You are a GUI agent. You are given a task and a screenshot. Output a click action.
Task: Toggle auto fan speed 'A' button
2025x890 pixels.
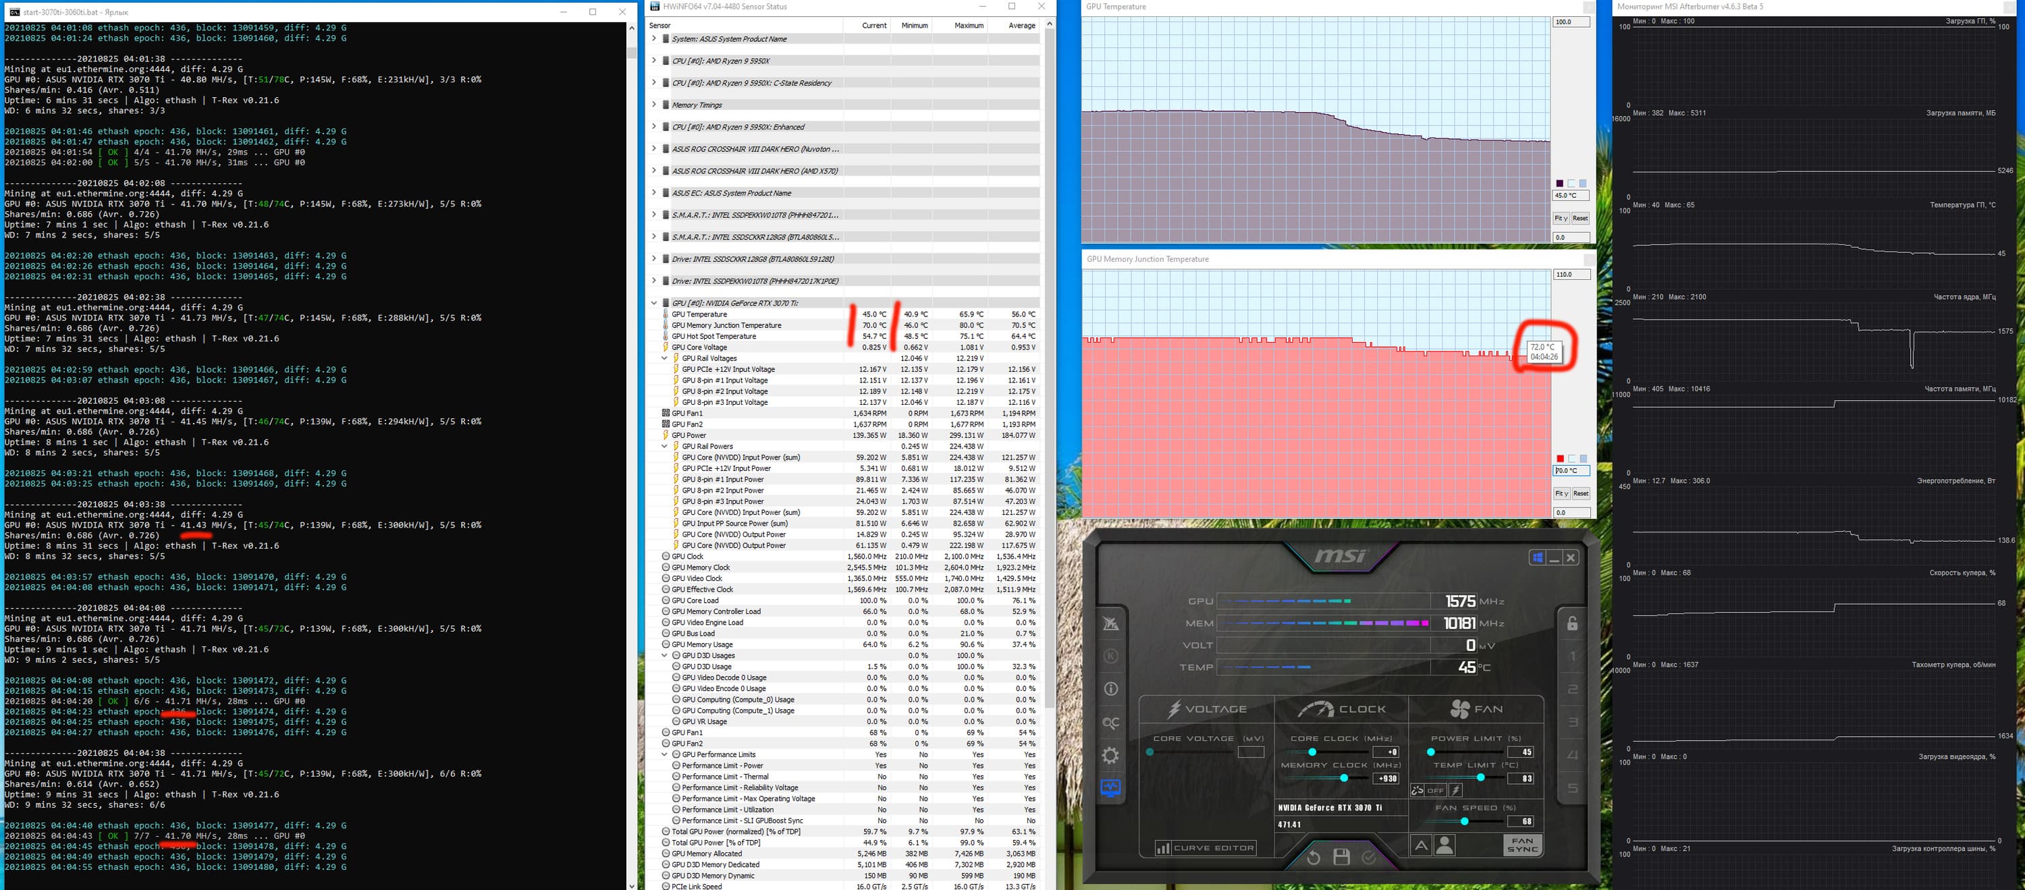coord(1420,845)
